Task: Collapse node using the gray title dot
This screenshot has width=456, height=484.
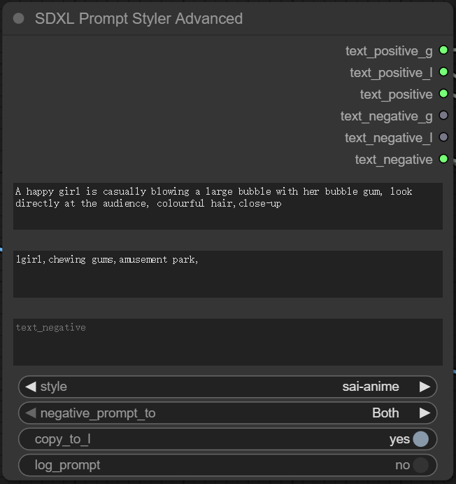Action: click(x=19, y=19)
